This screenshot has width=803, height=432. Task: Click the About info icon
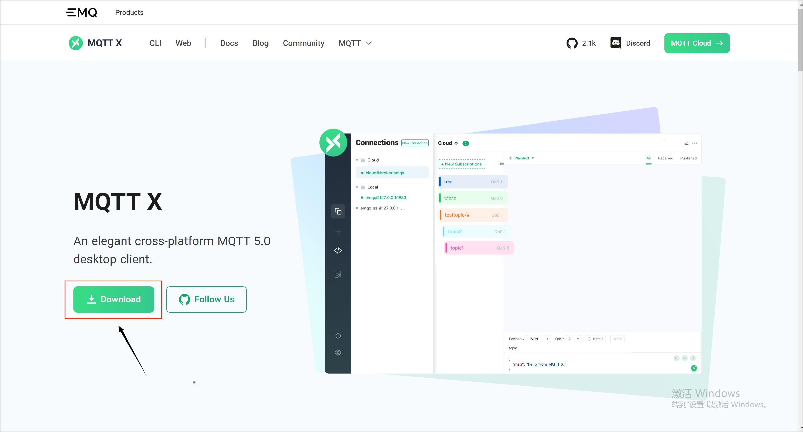point(338,336)
